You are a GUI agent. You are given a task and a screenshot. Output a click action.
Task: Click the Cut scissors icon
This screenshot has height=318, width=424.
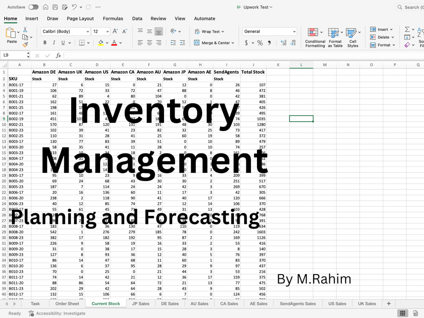coord(25,30)
